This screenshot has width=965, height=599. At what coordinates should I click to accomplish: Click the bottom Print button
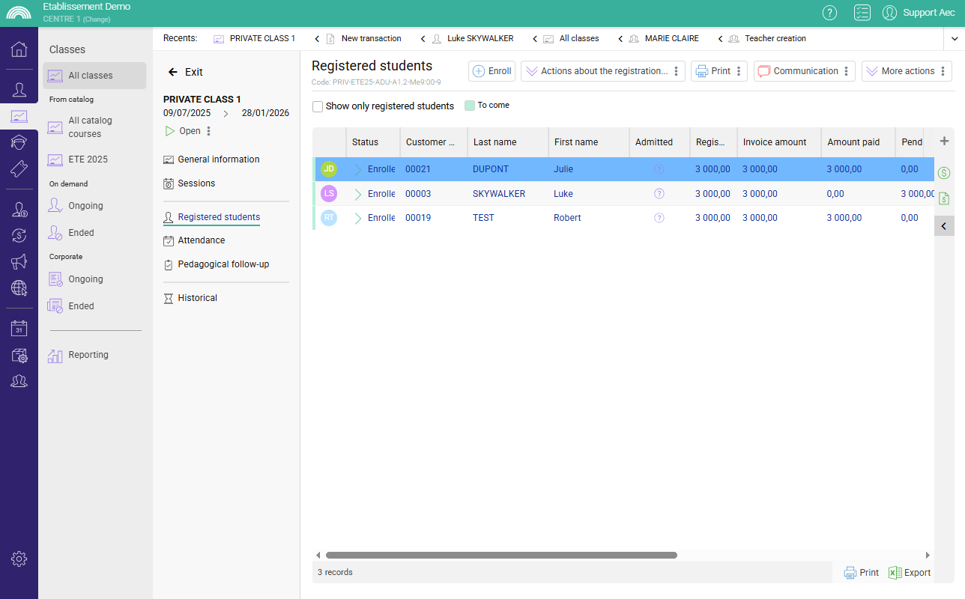(862, 573)
